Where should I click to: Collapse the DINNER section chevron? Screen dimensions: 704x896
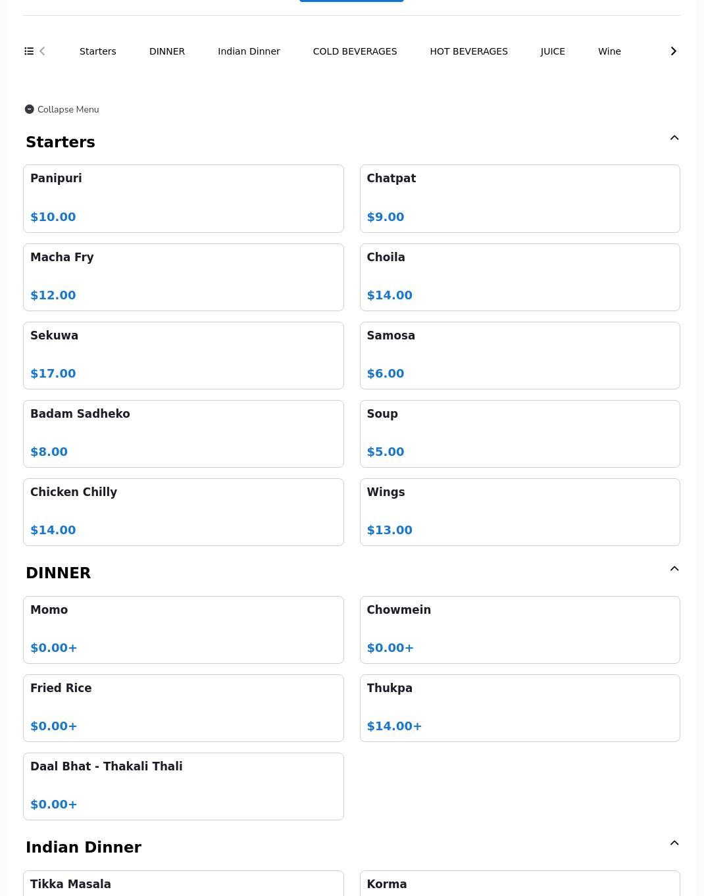674,568
